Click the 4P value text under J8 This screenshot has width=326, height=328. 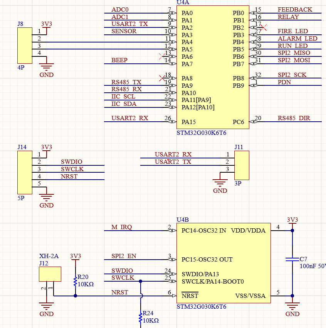pyautogui.click(x=21, y=68)
